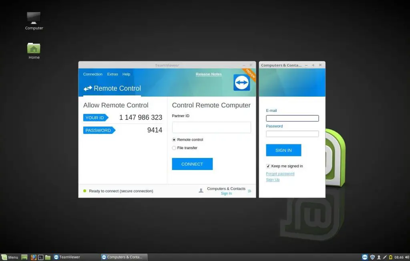Click the network connection tray icon

[385, 257]
